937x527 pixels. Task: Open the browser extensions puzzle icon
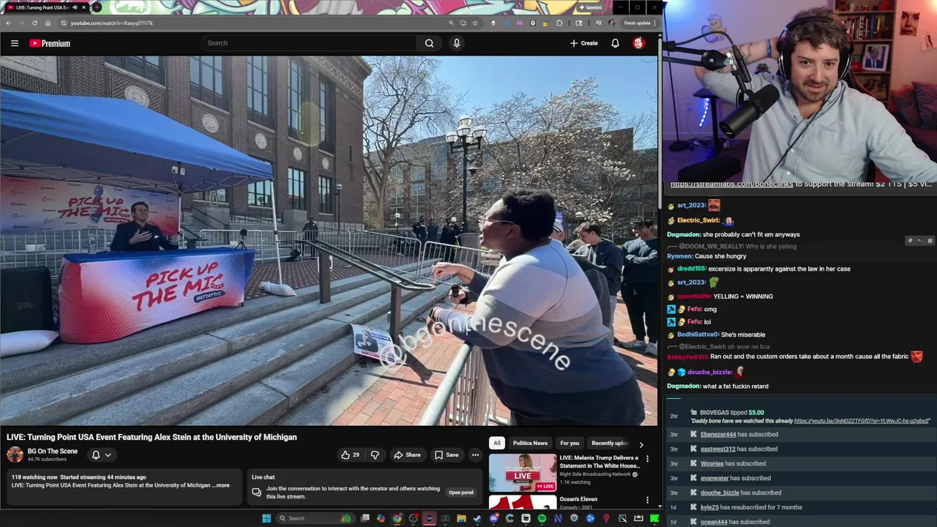pyautogui.click(x=559, y=23)
